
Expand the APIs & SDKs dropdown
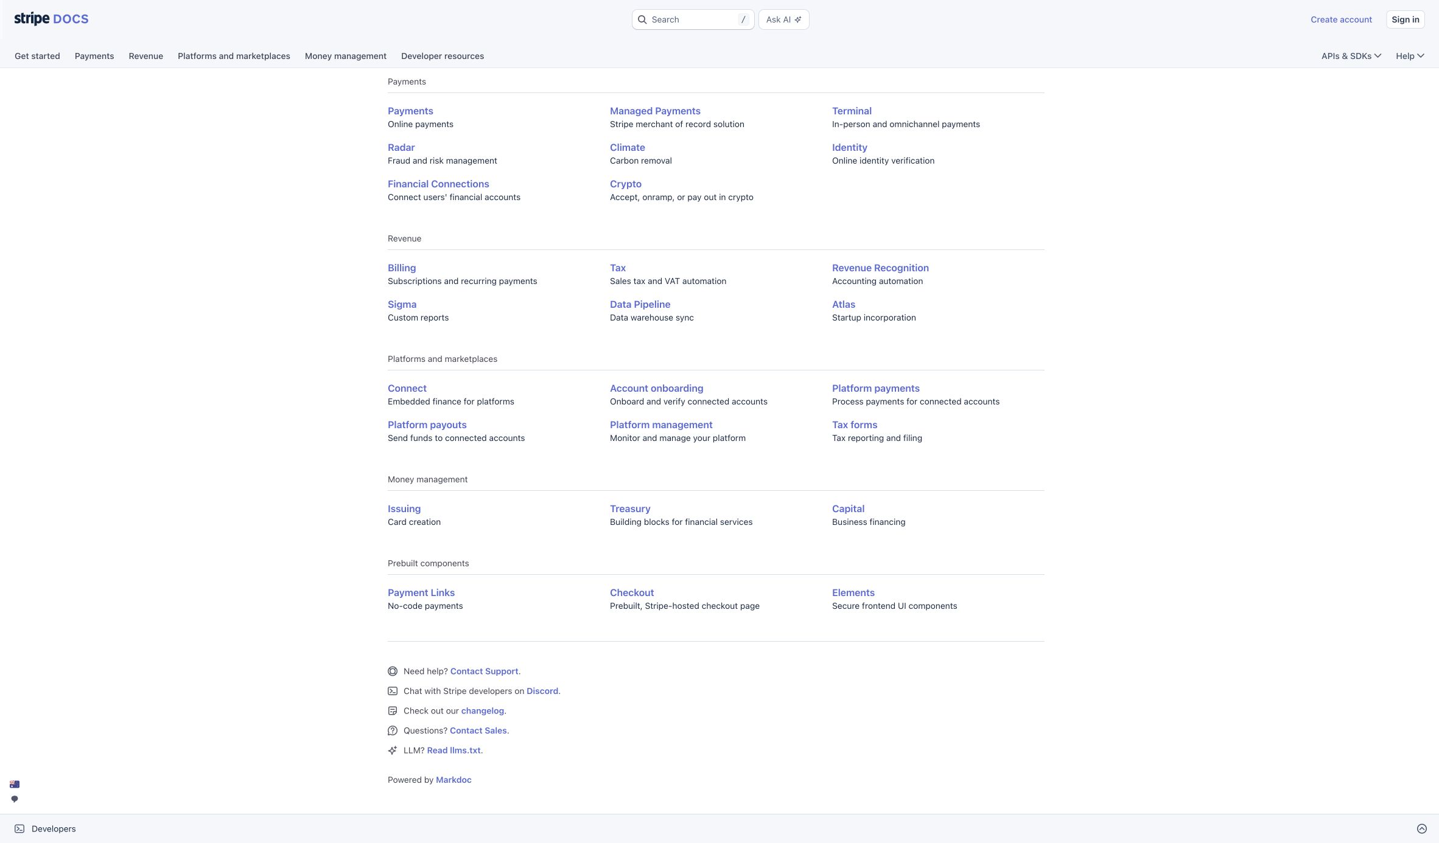(1351, 56)
